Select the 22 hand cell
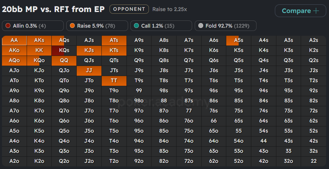The width and height of the screenshot is (329, 169). [x=313, y=161]
